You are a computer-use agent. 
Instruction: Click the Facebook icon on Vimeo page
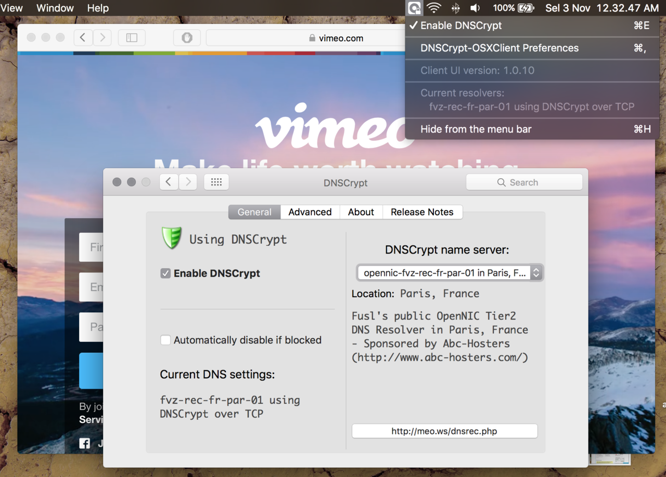85,443
